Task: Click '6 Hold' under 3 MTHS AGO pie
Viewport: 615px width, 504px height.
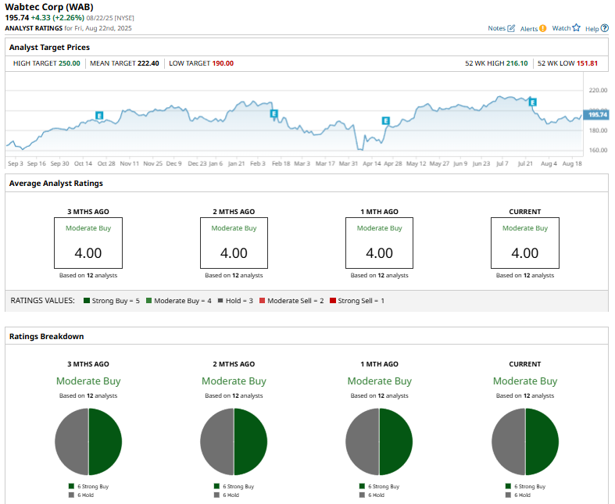Action: 85,495
